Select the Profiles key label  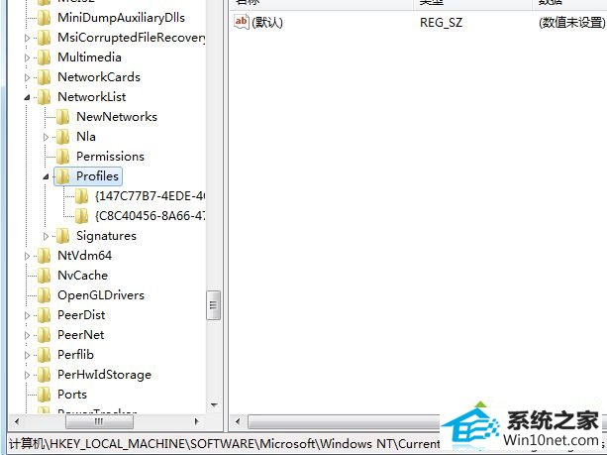97,176
